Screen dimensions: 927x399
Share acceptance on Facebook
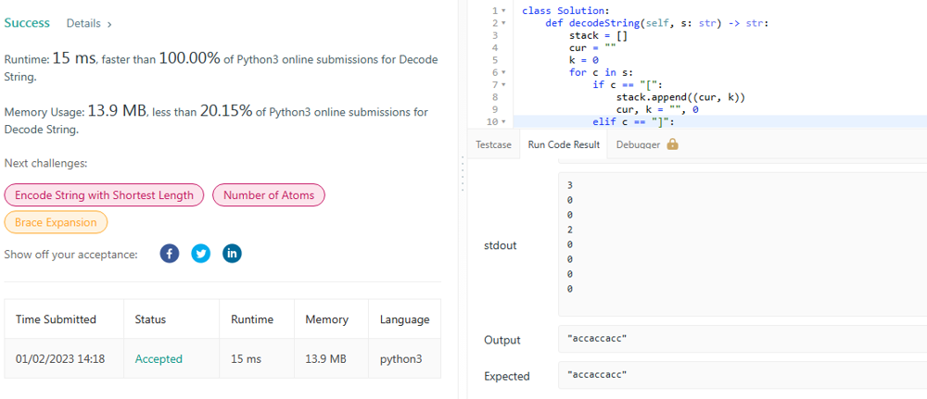point(169,254)
